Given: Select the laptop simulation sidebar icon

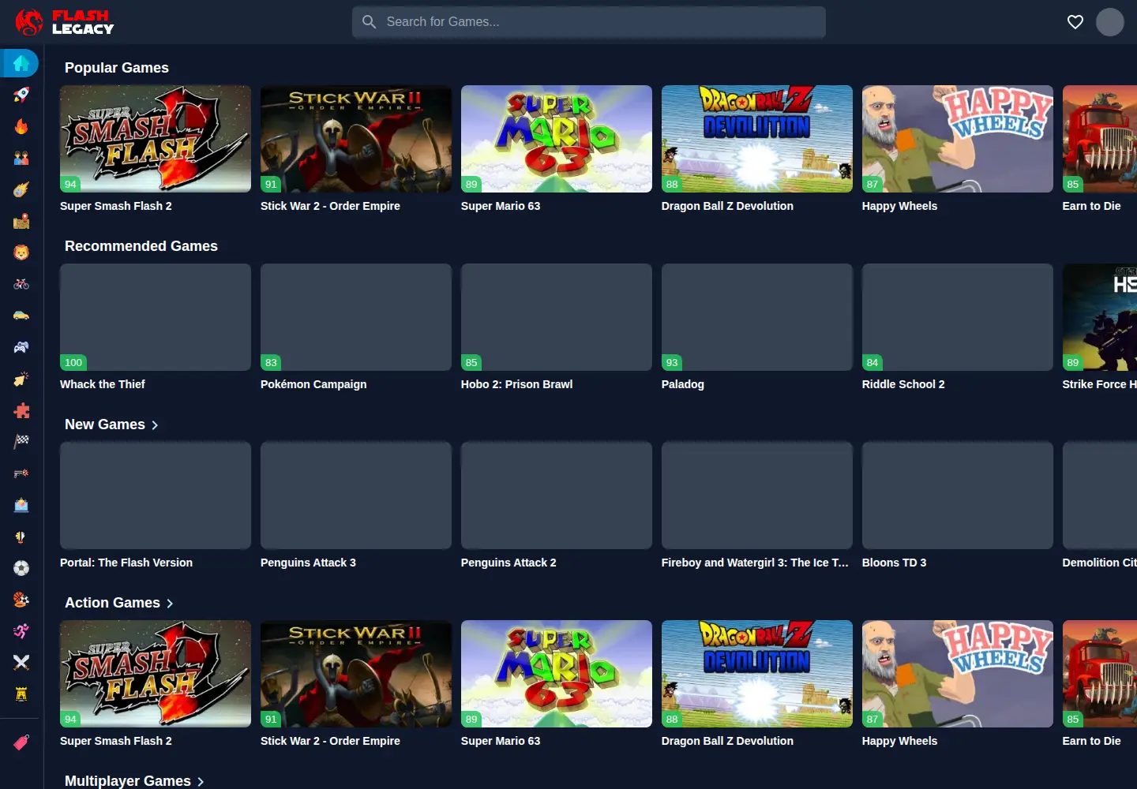Looking at the screenshot, I should coord(21,505).
